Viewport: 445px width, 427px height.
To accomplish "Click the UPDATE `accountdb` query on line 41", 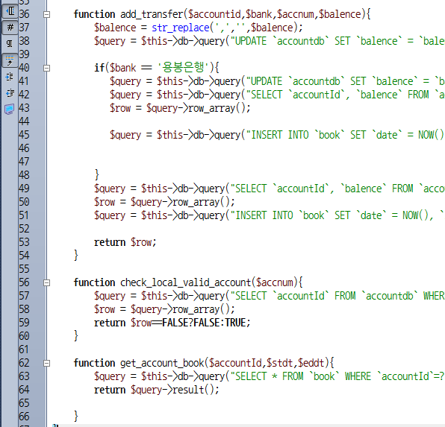I will (345, 81).
